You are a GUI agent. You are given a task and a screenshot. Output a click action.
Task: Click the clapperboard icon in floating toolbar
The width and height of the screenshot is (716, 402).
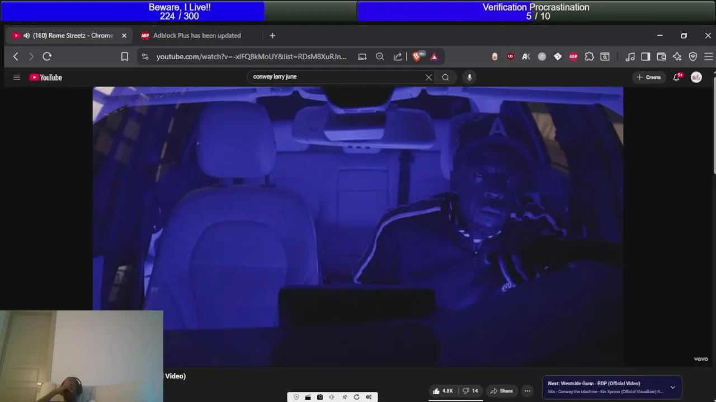click(x=308, y=397)
